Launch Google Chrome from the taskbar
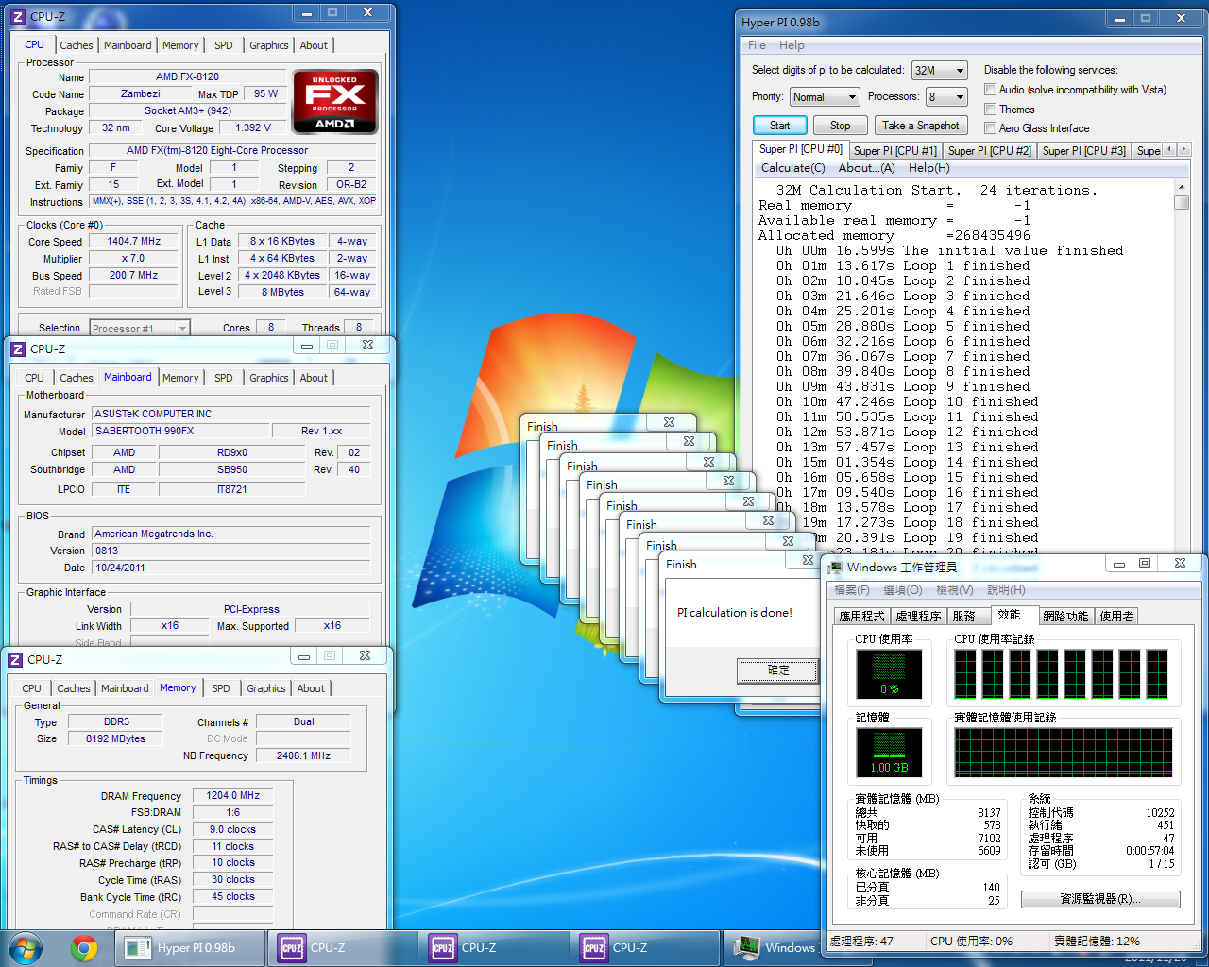Image resolution: width=1209 pixels, height=967 pixels. (x=84, y=947)
